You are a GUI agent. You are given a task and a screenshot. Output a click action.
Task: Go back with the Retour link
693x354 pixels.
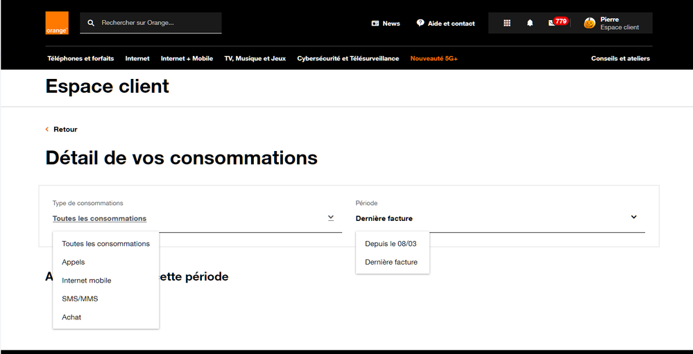[65, 130]
